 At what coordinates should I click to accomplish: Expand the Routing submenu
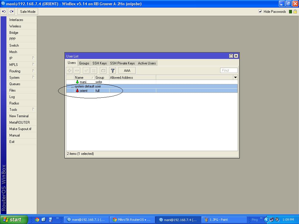[x=21, y=71]
